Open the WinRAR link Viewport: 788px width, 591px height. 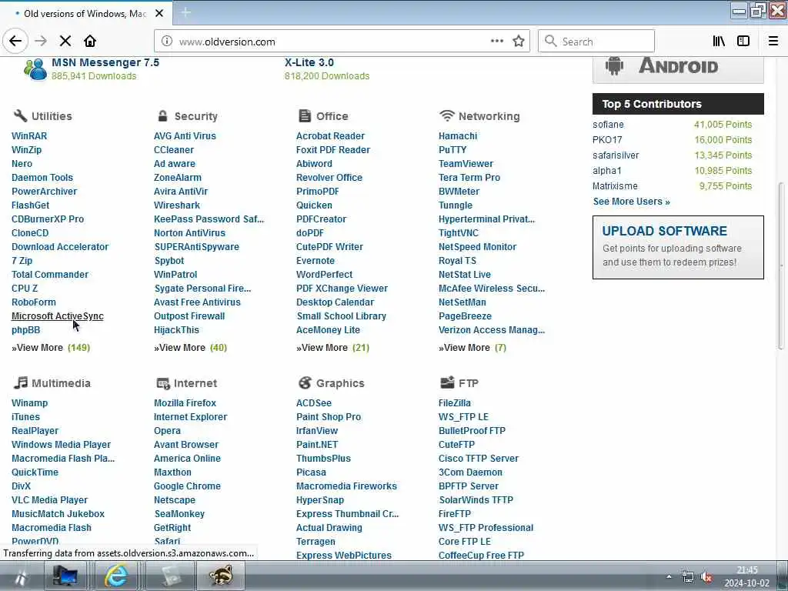(x=29, y=136)
